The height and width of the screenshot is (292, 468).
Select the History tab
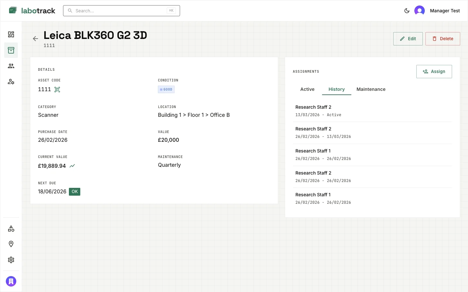pyautogui.click(x=336, y=89)
